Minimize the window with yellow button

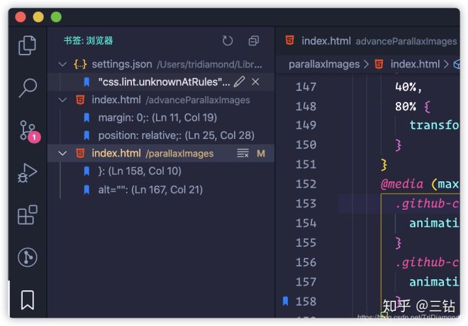pyautogui.click(x=38, y=17)
